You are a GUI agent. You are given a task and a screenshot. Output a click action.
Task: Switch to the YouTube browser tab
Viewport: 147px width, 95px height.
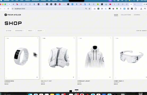(x=110, y=4)
